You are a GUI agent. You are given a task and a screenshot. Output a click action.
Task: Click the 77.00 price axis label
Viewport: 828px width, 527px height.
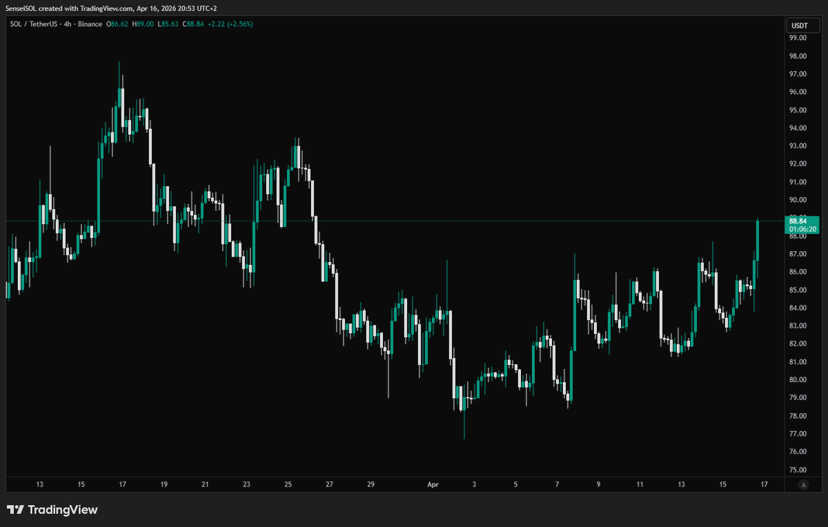pyautogui.click(x=798, y=433)
